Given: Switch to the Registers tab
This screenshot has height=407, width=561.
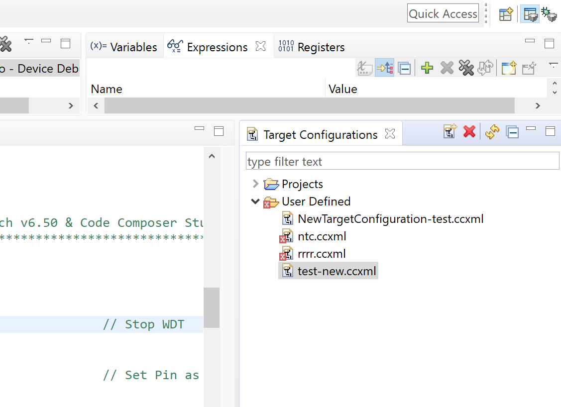Looking at the screenshot, I should (312, 47).
